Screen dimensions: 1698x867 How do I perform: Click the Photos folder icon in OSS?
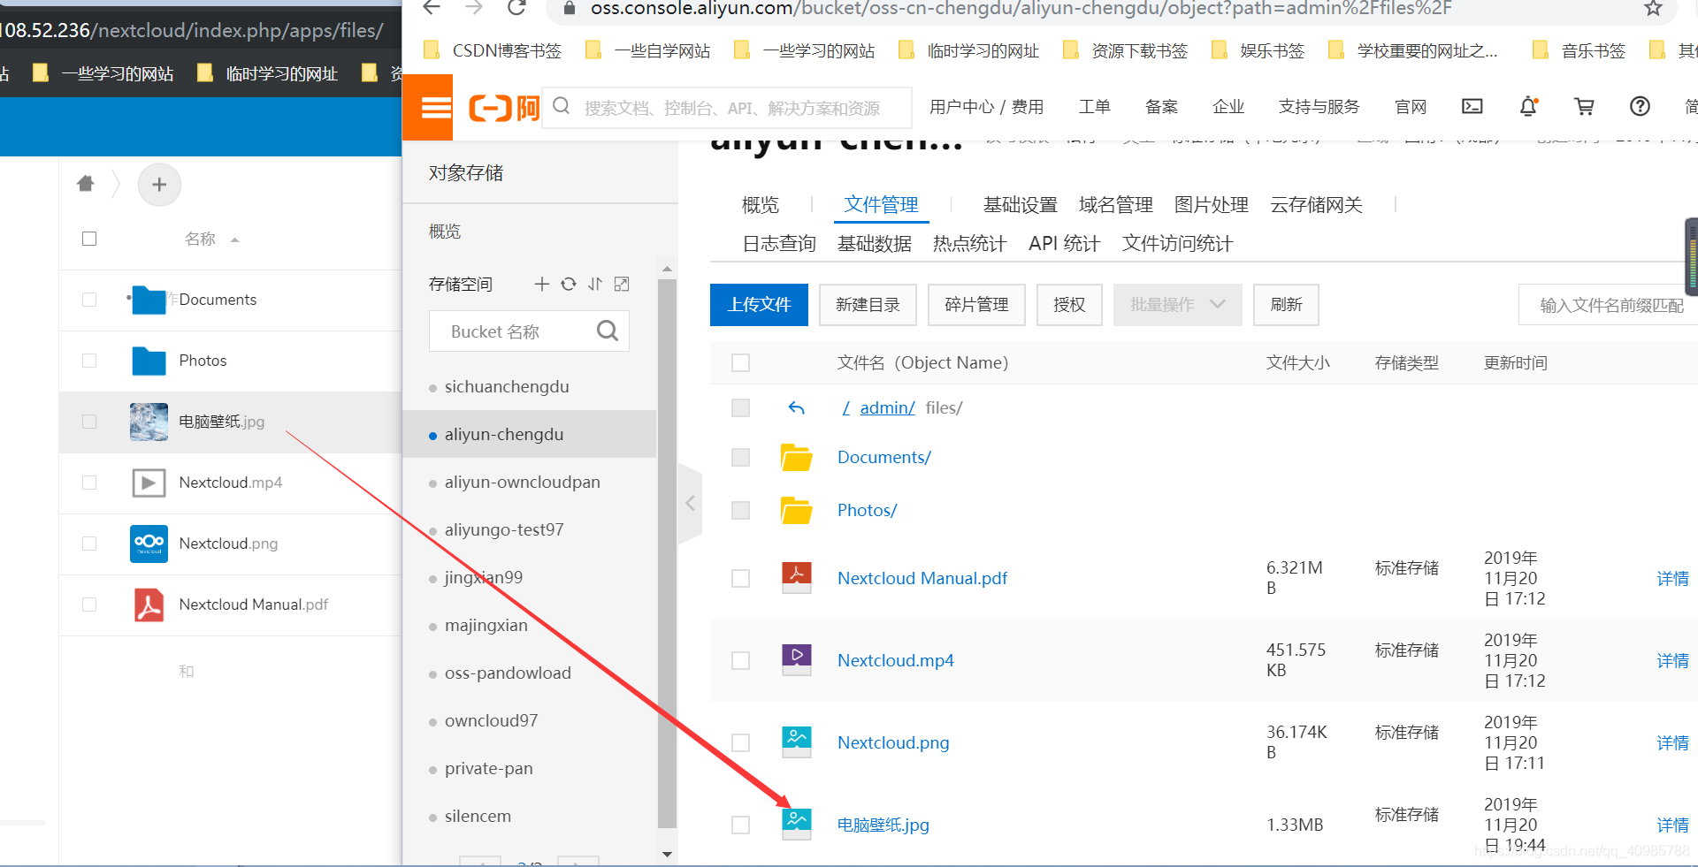796,510
